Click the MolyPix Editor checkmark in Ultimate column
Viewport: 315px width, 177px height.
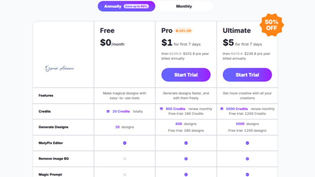coord(247,143)
